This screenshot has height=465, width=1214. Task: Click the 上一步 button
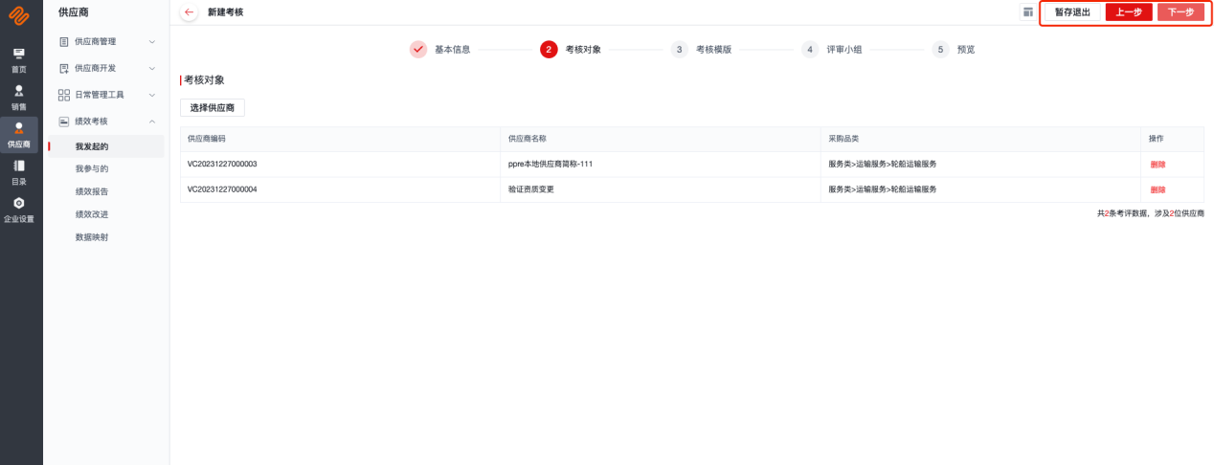pyautogui.click(x=1129, y=12)
